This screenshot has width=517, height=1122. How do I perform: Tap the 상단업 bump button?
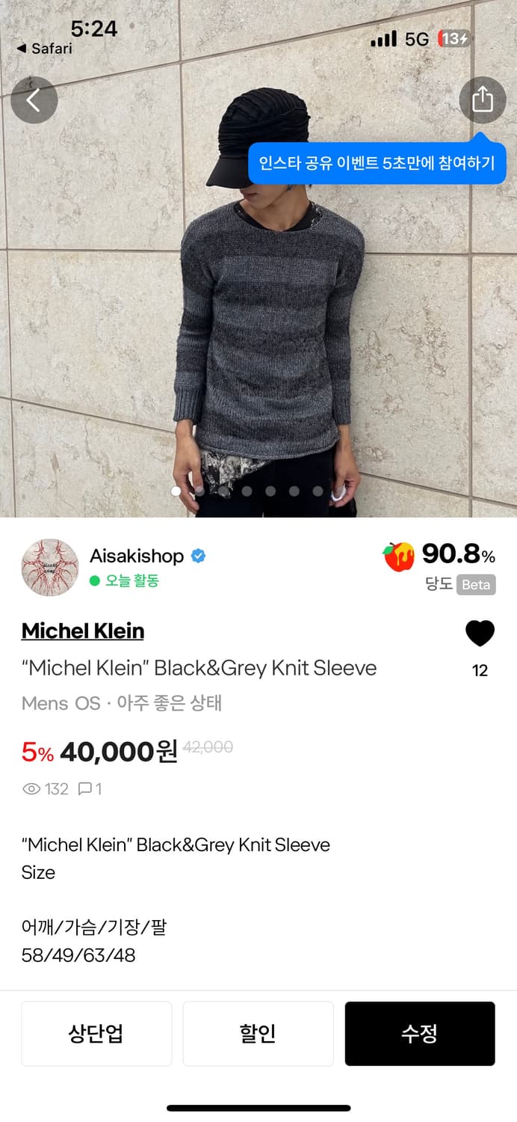[96, 1034]
